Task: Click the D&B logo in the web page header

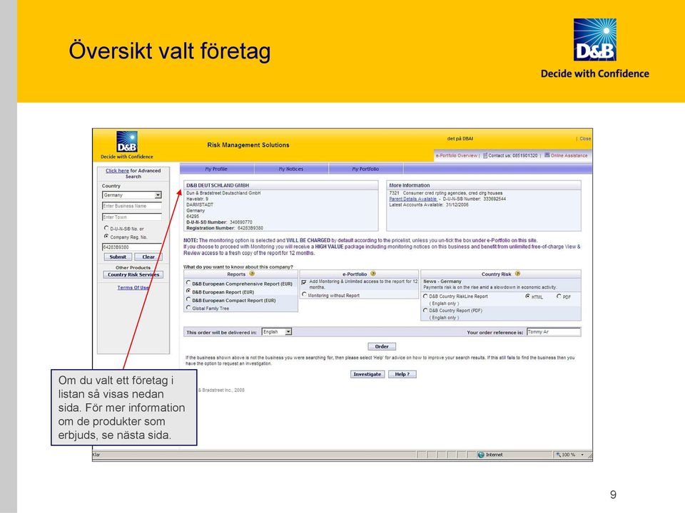Action: tap(127, 142)
